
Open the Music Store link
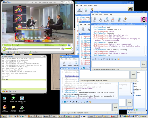coord(34,52)
